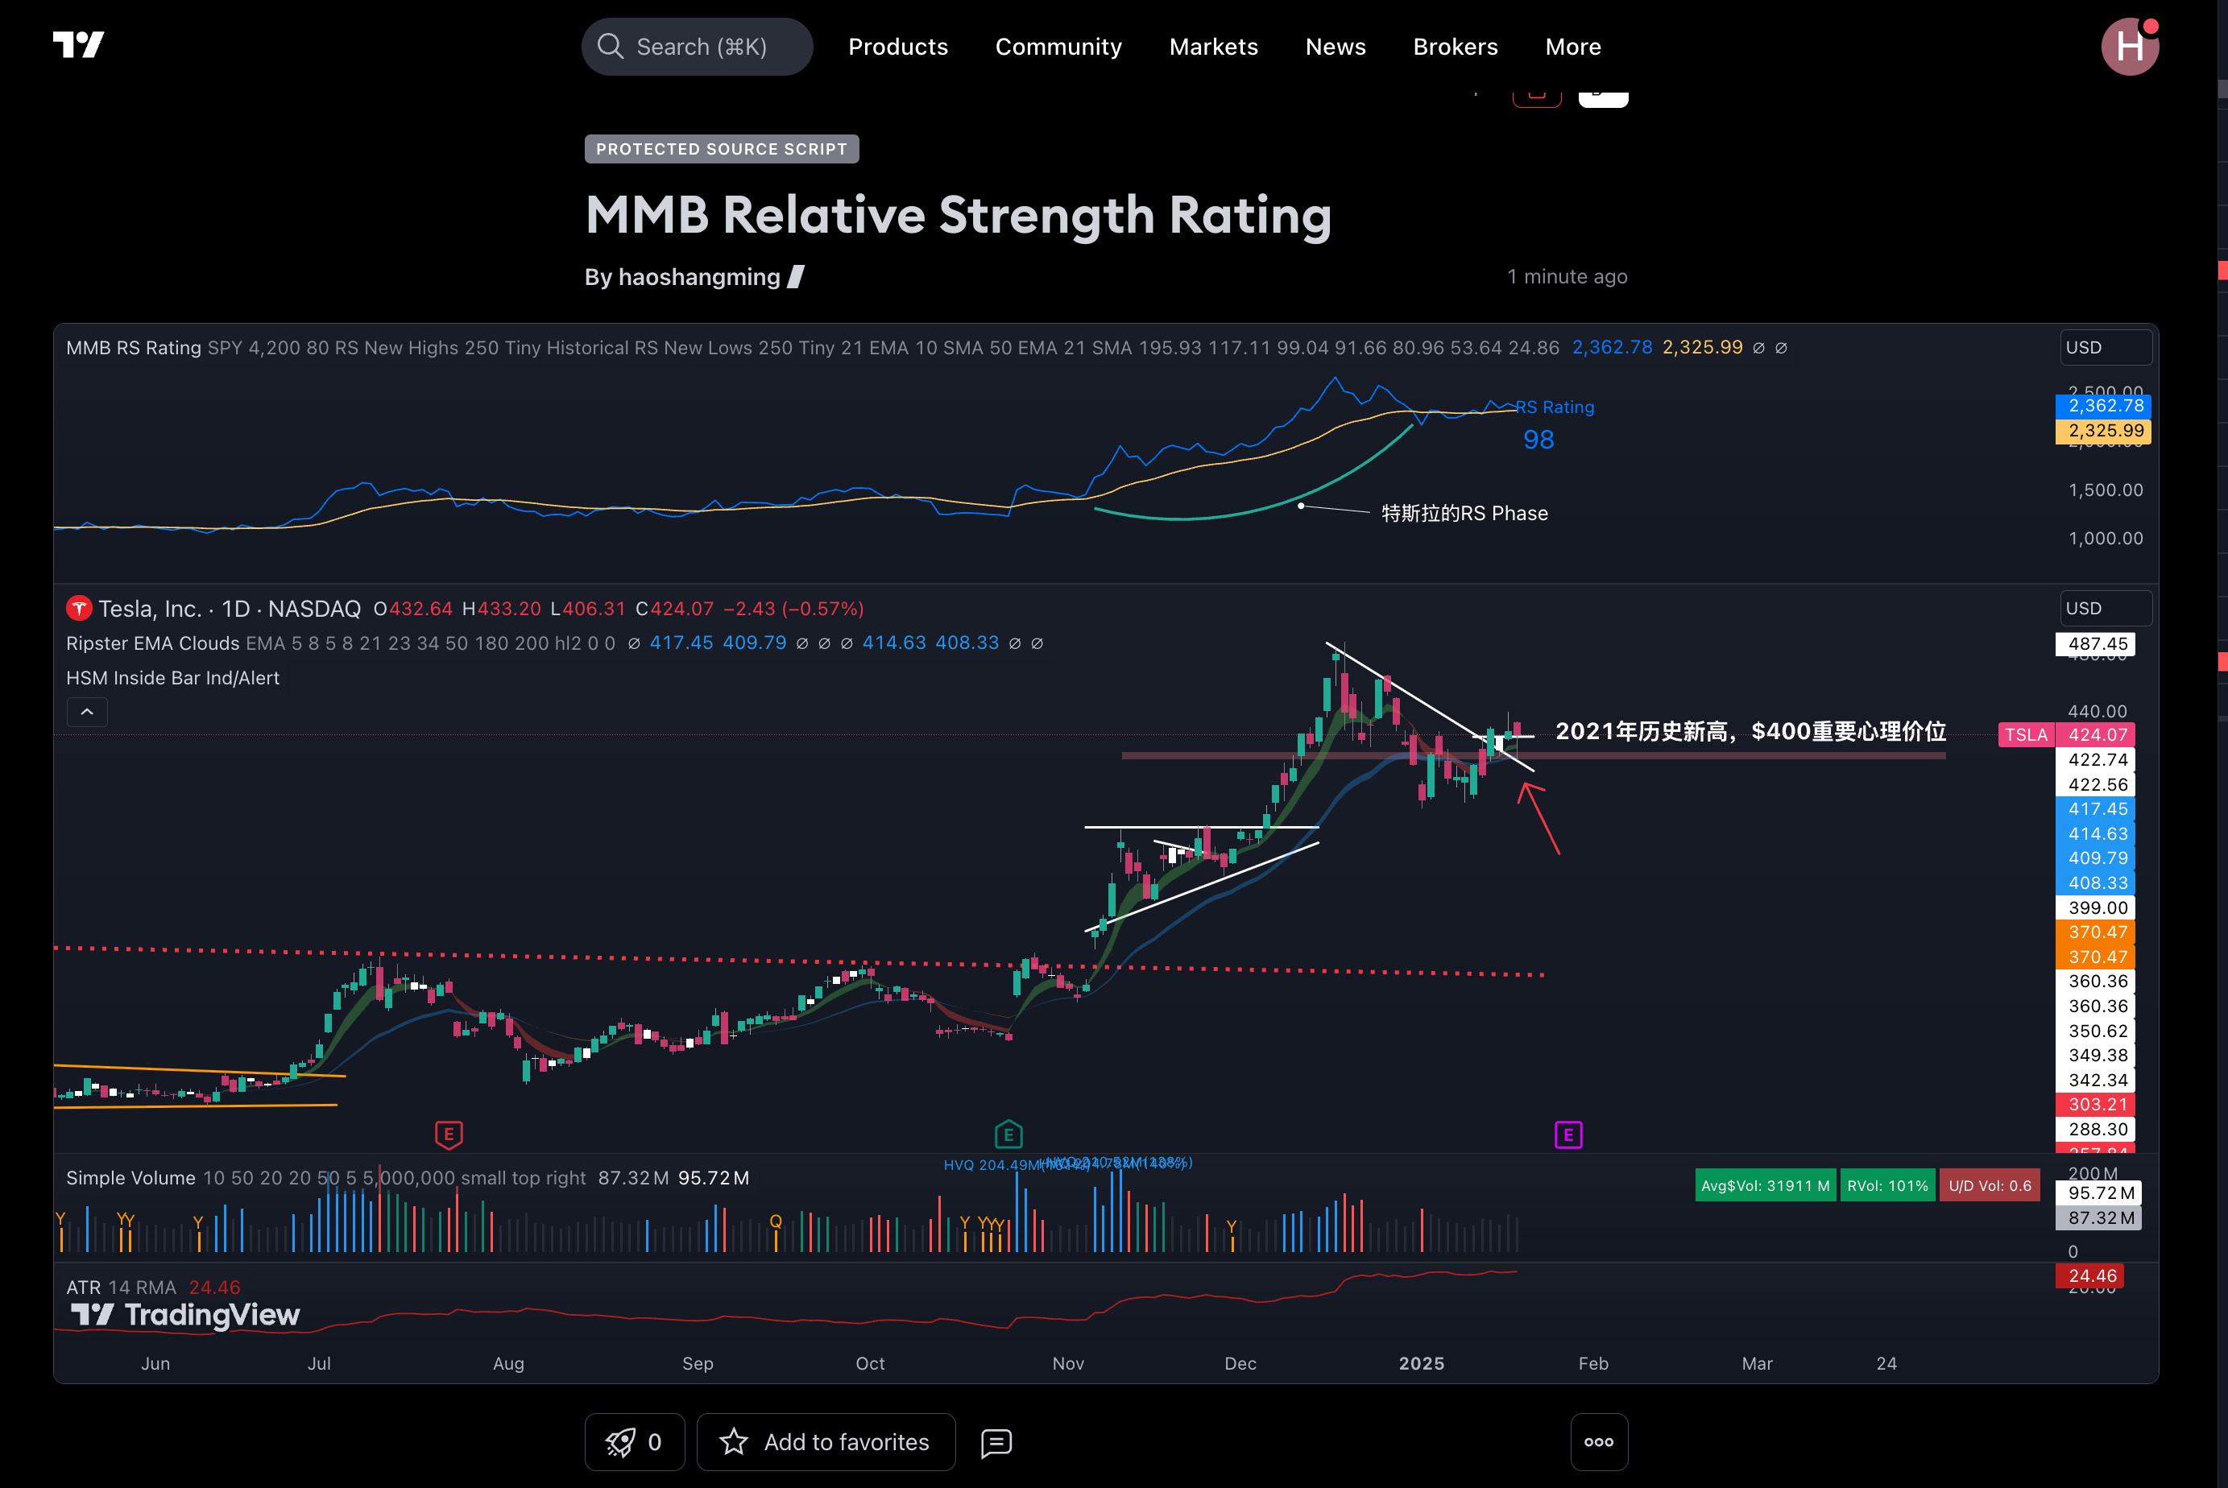Viewport: 2228px width, 1488px height.
Task: Open author haoshangming's profile link
Action: click(698, 277)
